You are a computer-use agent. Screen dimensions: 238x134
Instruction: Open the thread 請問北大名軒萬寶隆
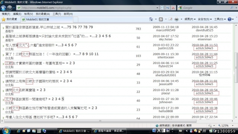[20, 90]
